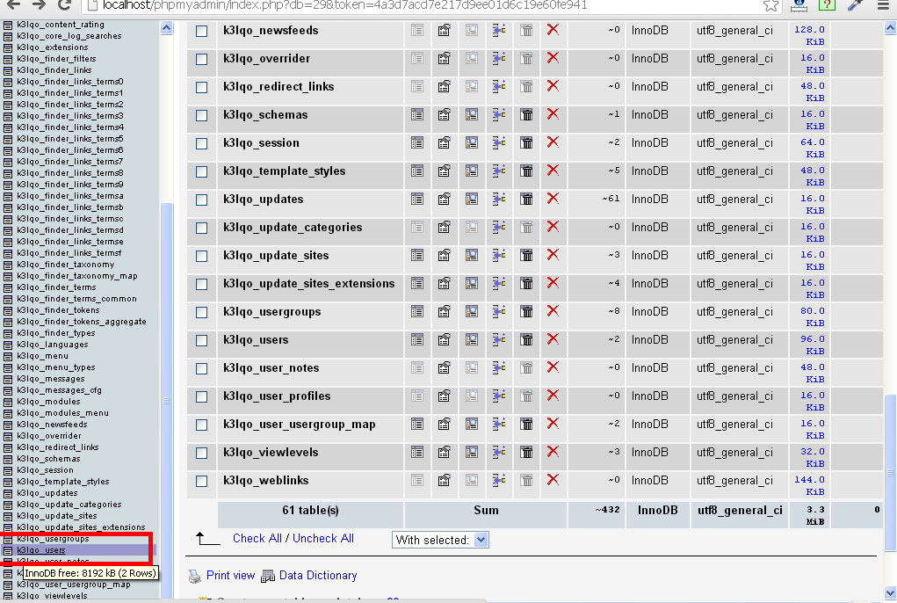Viewport: 897px width, 603px height.
Task: Select the k3lqo_user_notes checkbox
Action: pos(201,368)
